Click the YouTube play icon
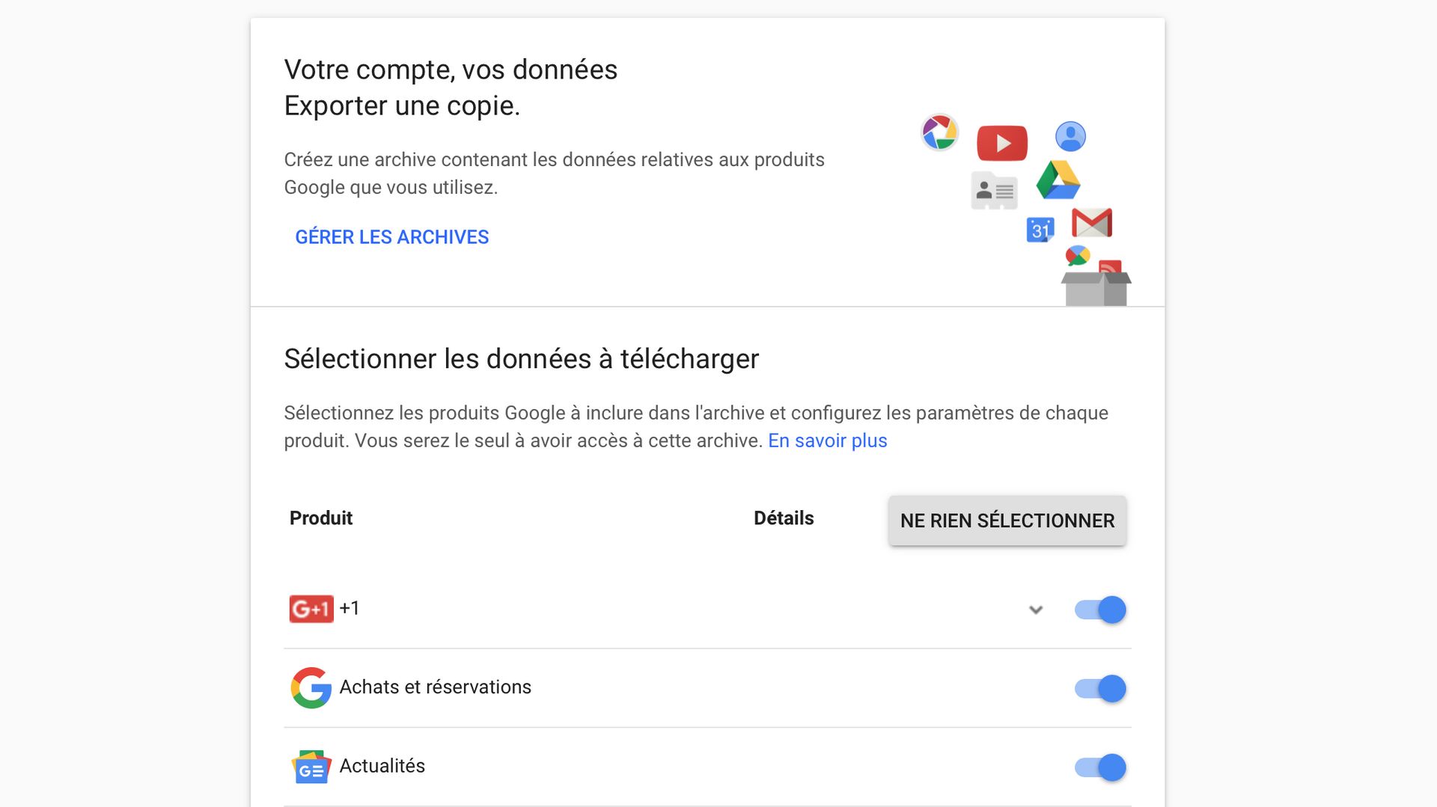1437x807 pixels. [x=1002, y=143]
